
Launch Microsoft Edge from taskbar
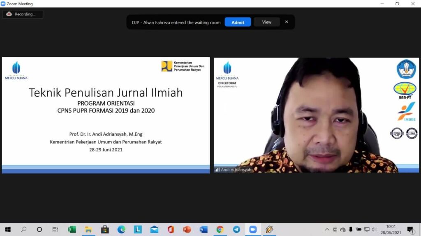[x=121, y=229]
